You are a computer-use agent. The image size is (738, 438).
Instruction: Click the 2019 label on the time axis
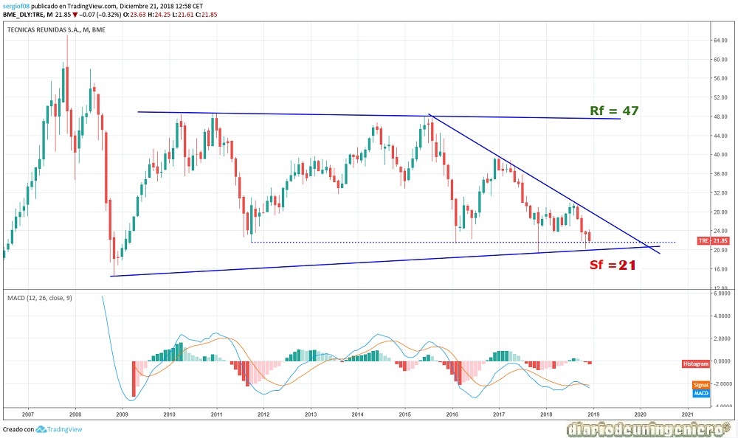(593, 414)
